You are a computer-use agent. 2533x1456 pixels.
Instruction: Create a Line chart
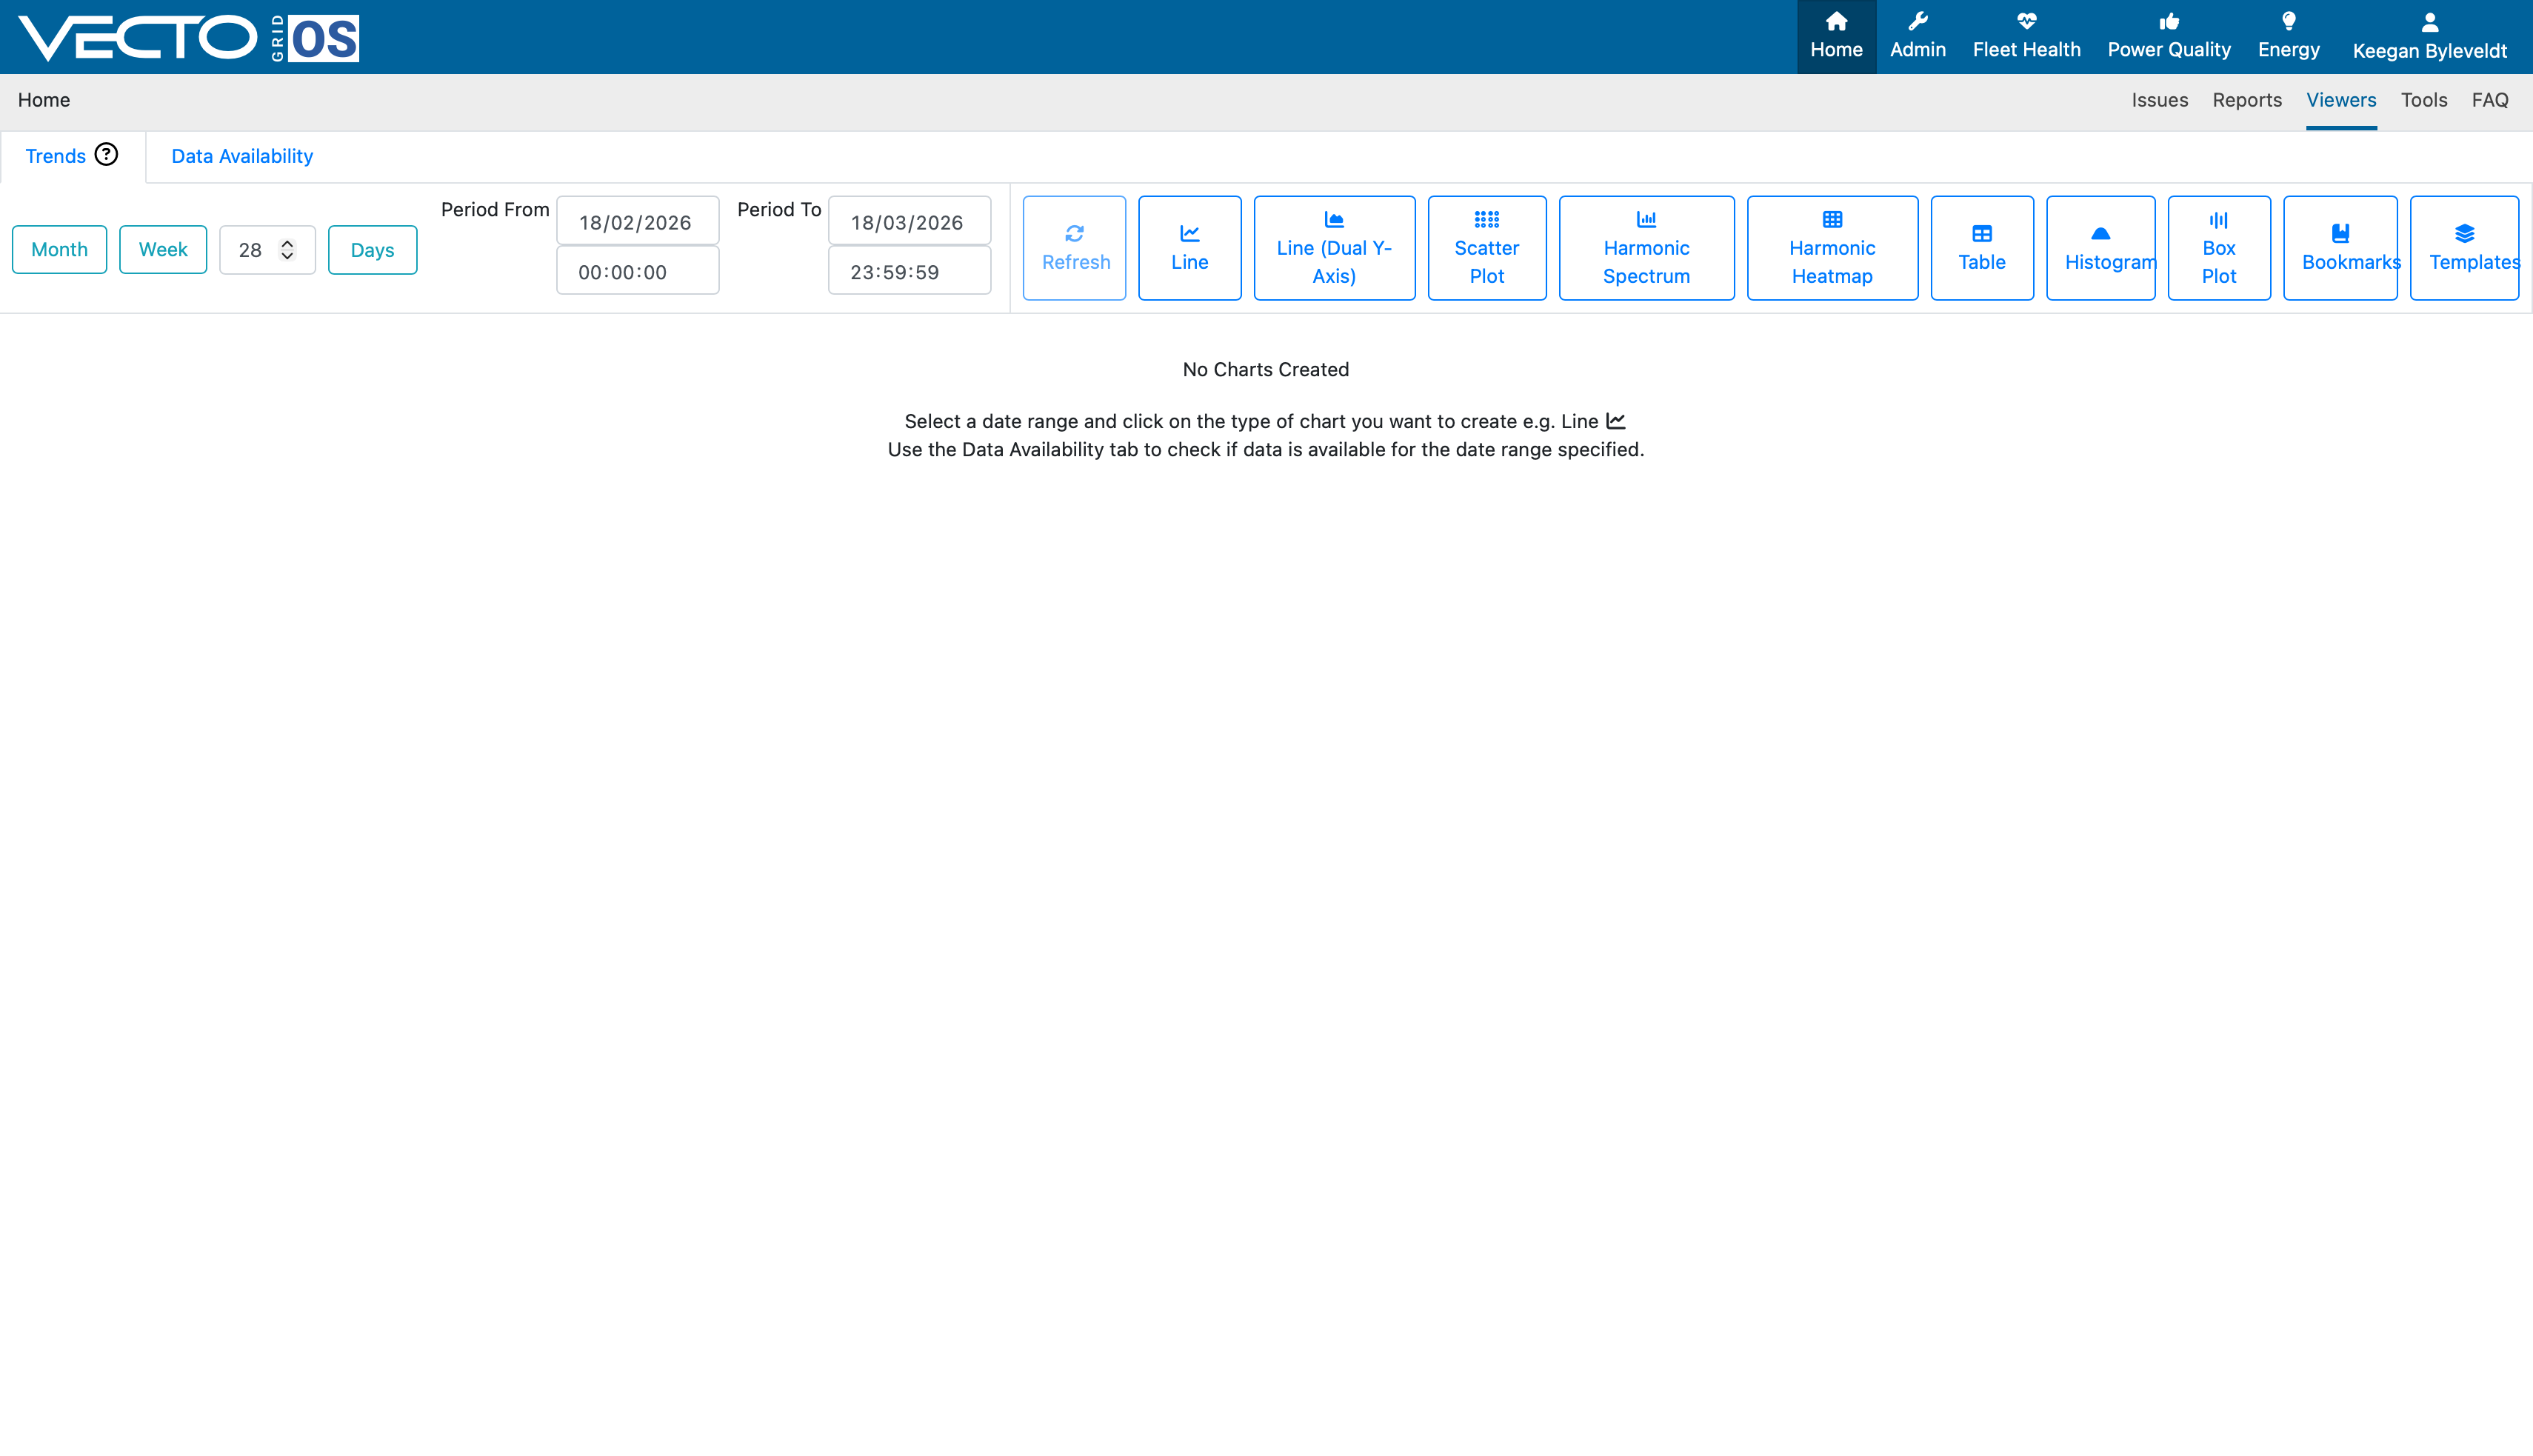point(1189,248)
